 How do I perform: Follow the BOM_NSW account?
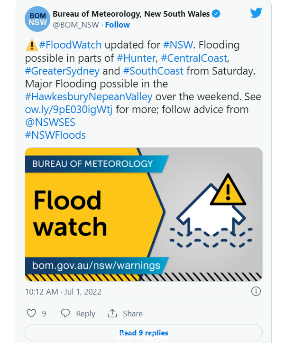pyautogui.click(x=117, y=25)
